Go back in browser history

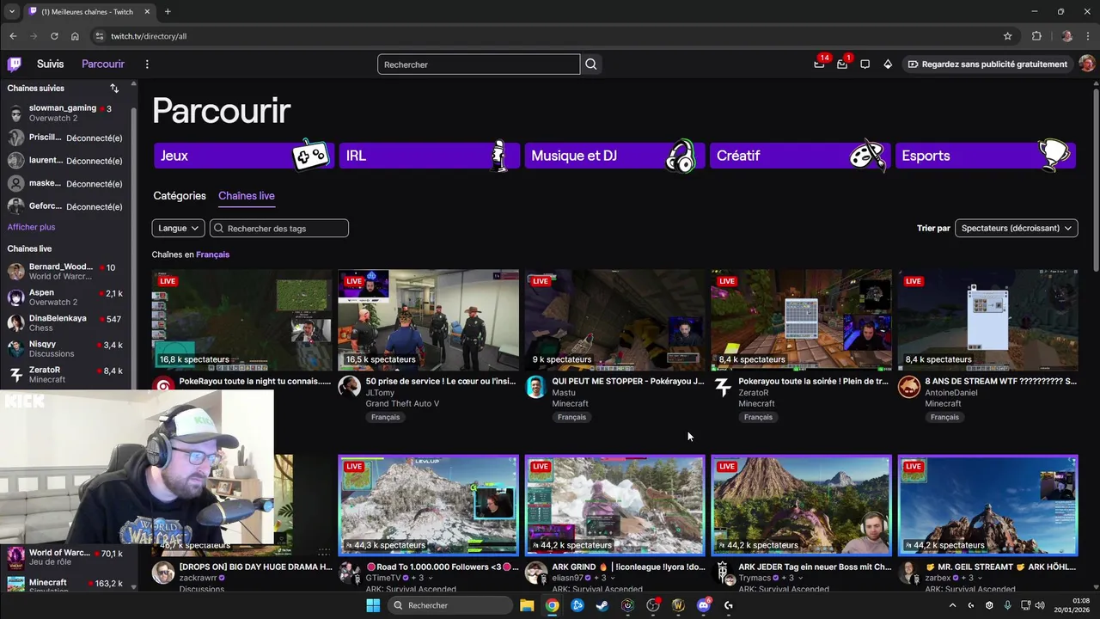pyautogui.click(x=13, y=36)
